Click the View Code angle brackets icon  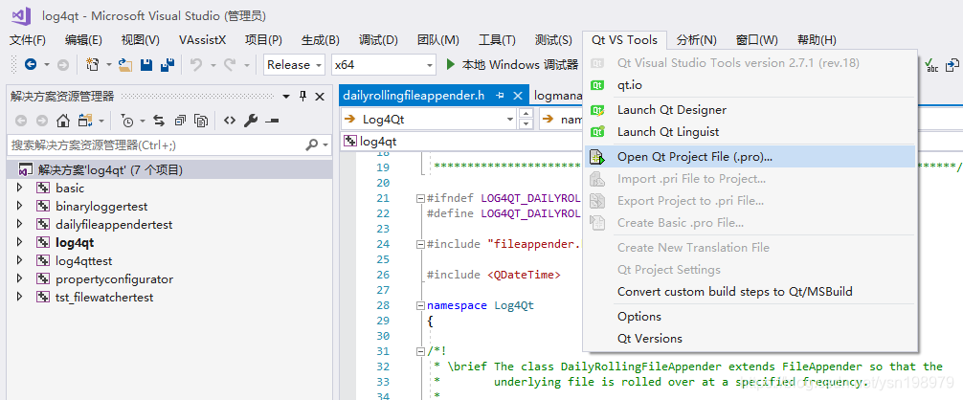coord(229,121)
